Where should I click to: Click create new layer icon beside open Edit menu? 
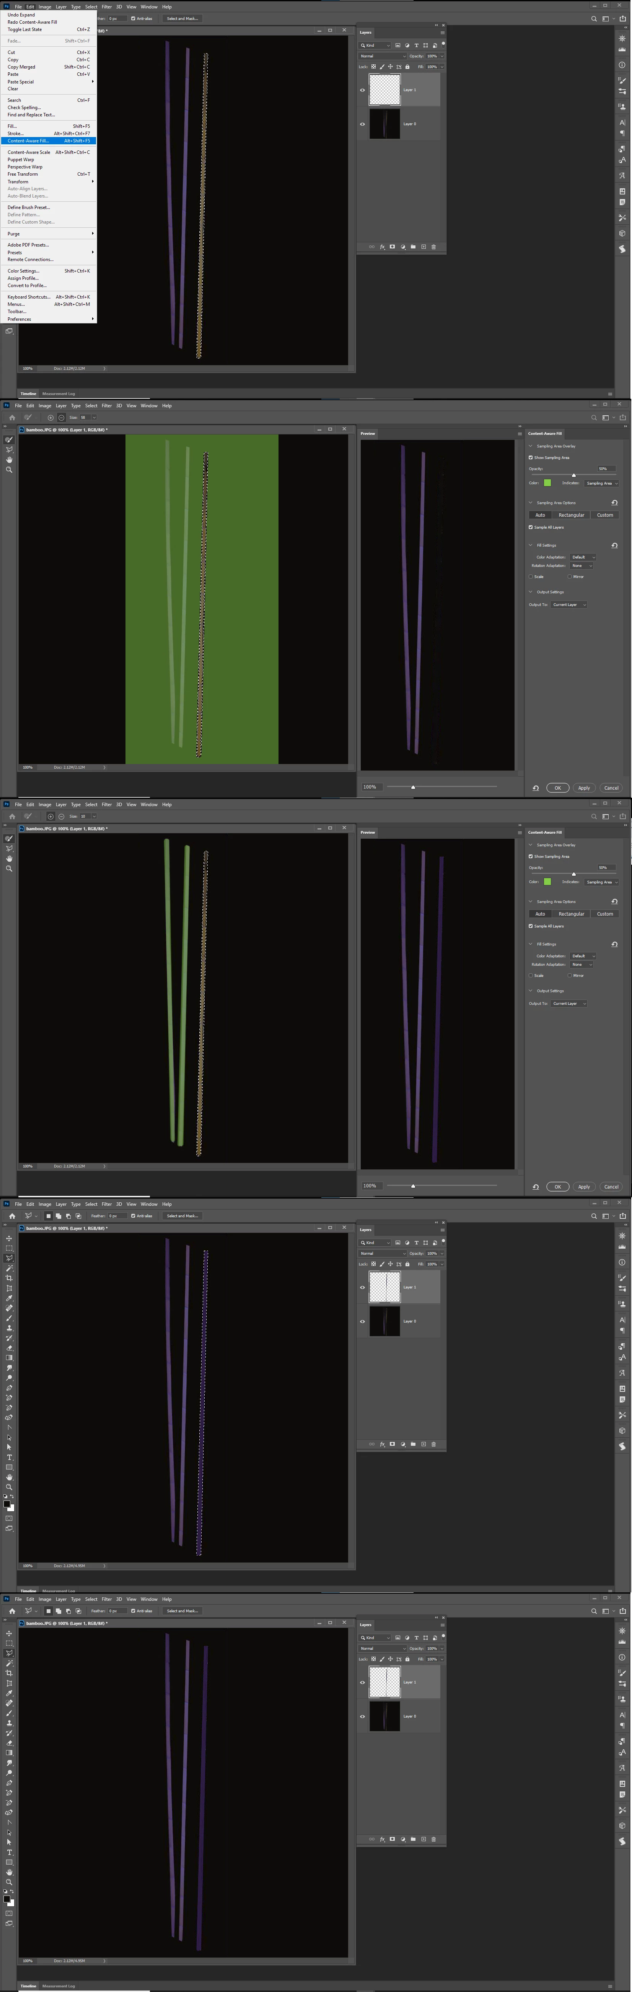click(x=424, y=247)
